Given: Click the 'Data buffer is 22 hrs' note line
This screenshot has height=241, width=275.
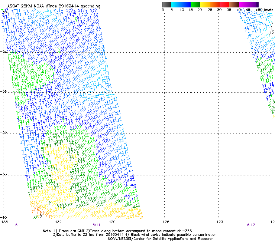Looking at the screenshot, I should 135,235.
